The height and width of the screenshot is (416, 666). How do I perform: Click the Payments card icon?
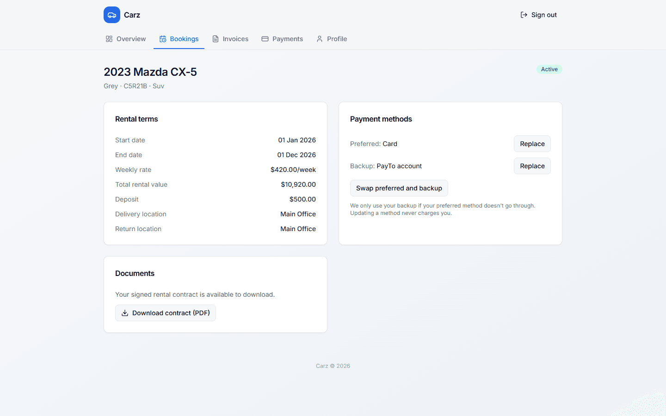pos(265,39)
